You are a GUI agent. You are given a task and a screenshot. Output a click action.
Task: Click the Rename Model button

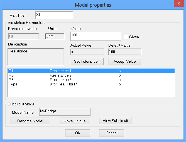[30, 121]
